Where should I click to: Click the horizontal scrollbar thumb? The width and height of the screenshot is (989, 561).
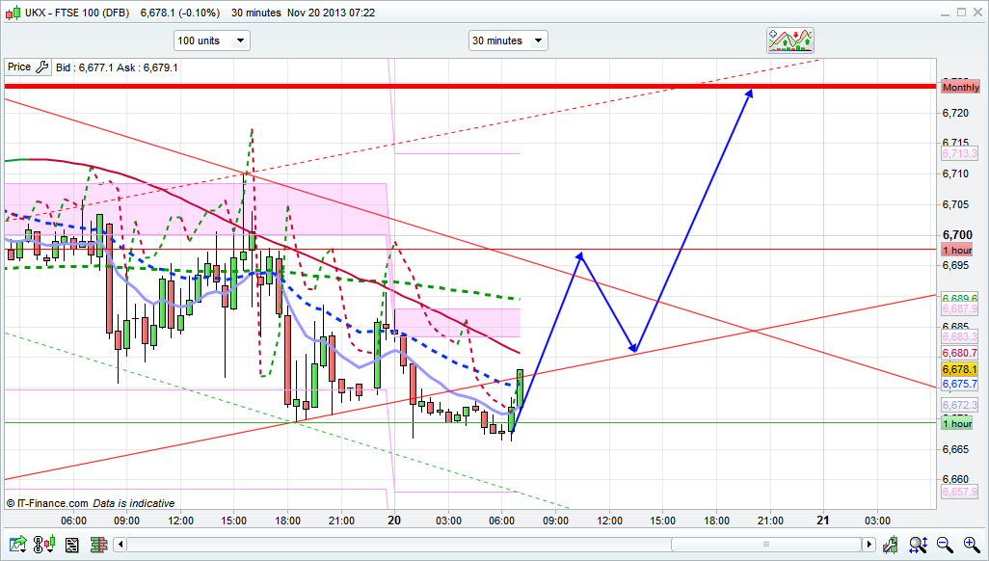pos(766,546)
